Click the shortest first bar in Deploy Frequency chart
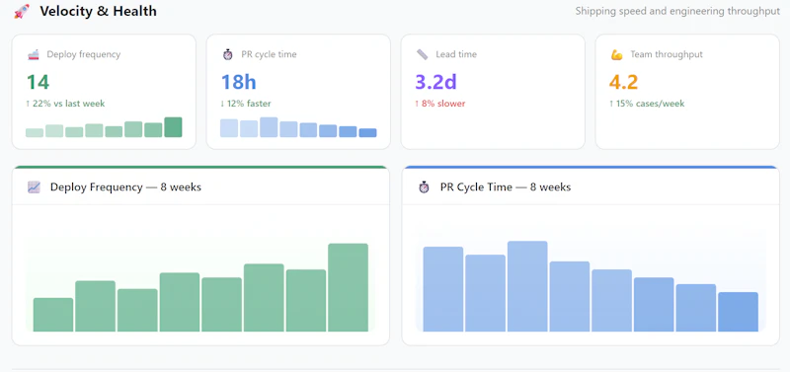The width and height of the screenshot is (790, 372). tap(53, 315)
